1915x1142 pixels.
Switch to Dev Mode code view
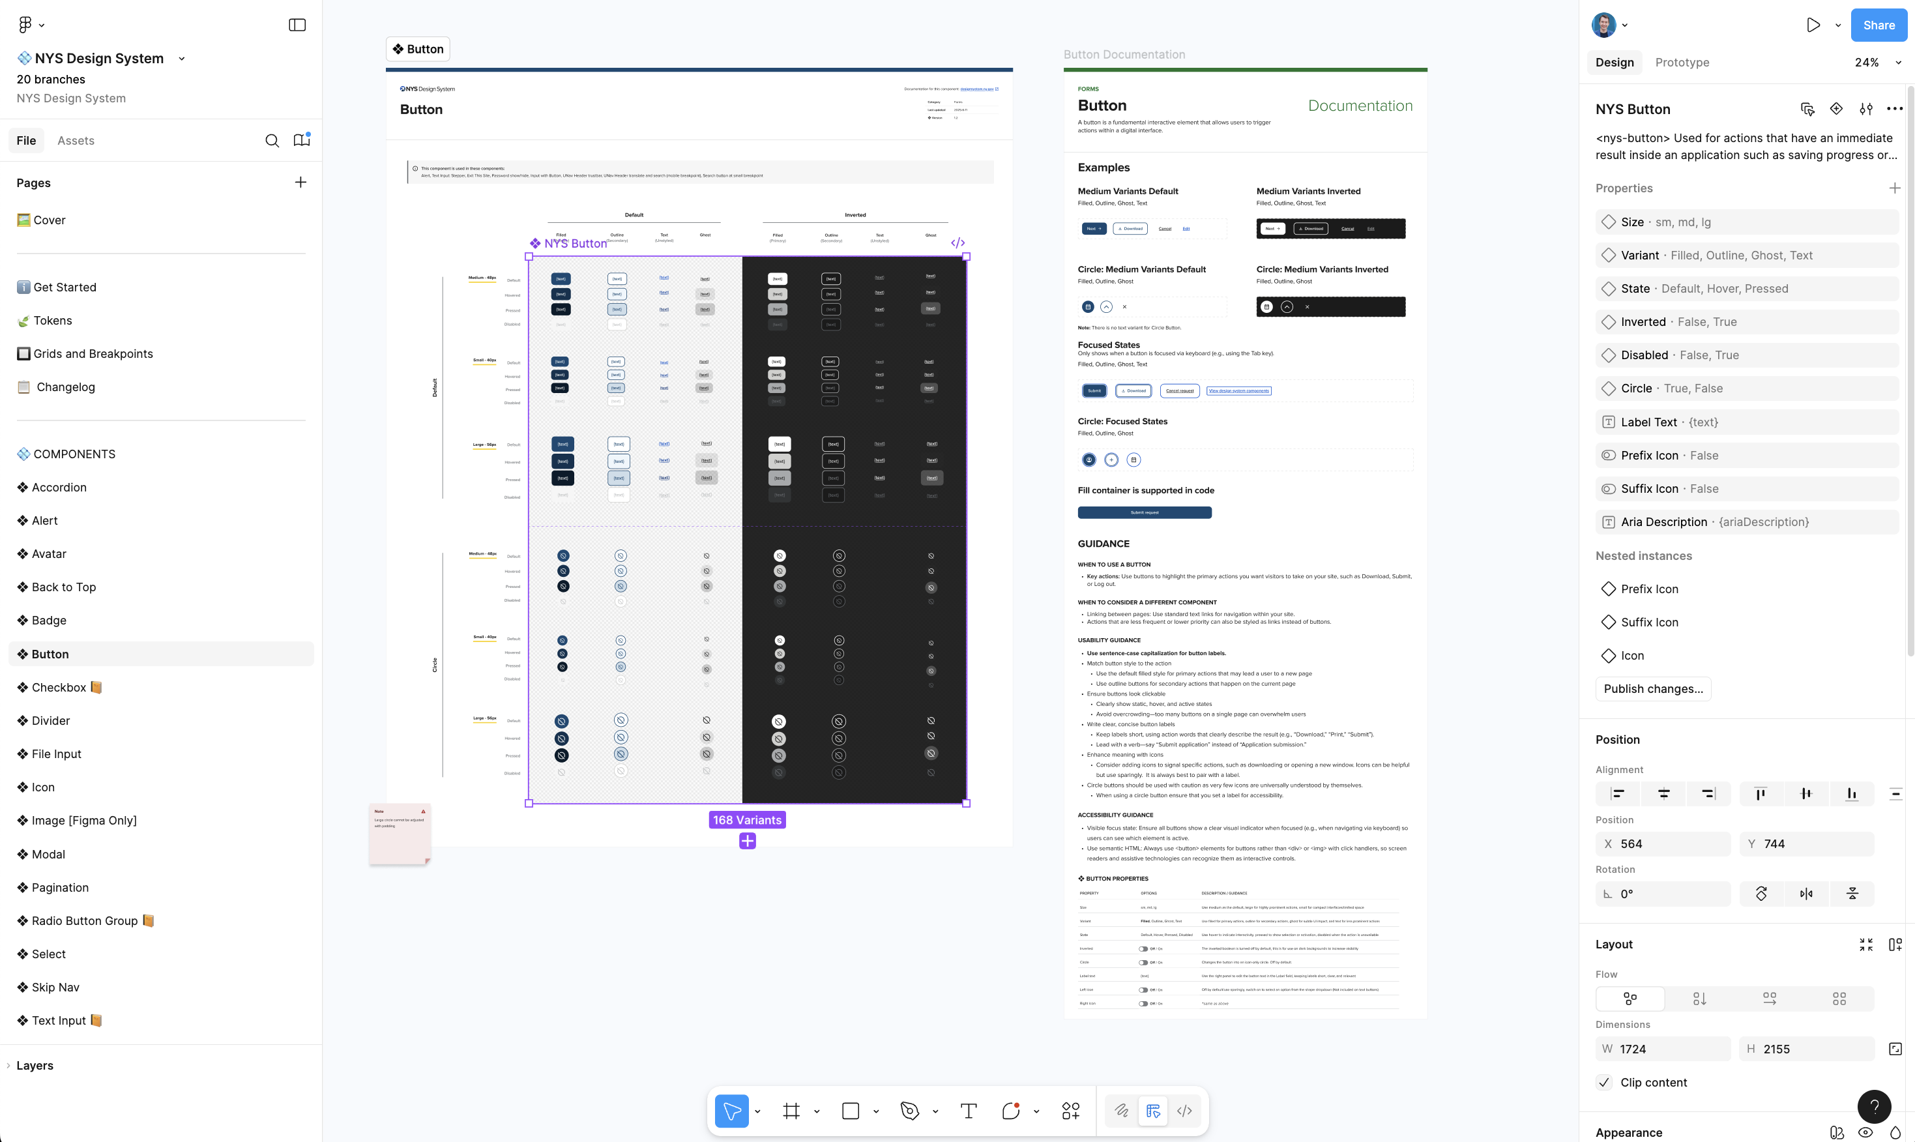pos(1184,1111)
